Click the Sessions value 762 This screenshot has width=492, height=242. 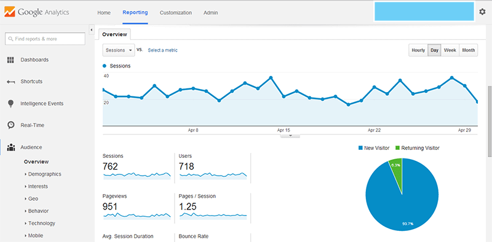pos(111,166)
